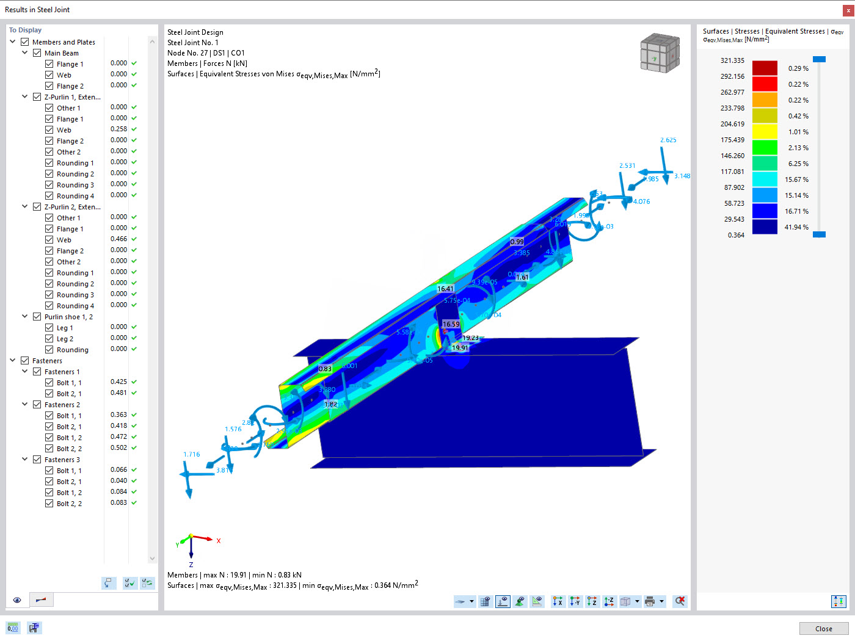Click the yellow legend color swatch

[x=765, y=132]
